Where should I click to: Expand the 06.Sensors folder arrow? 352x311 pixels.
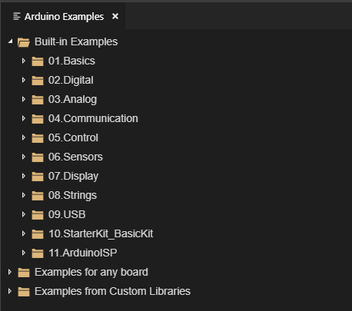[x=24, y=157]
